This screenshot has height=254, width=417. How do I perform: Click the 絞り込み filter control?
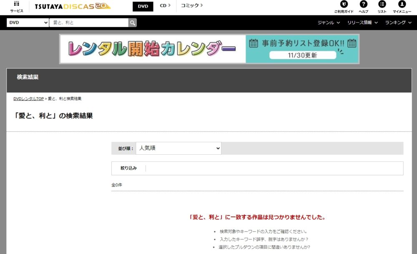click(x=128, y=168)
